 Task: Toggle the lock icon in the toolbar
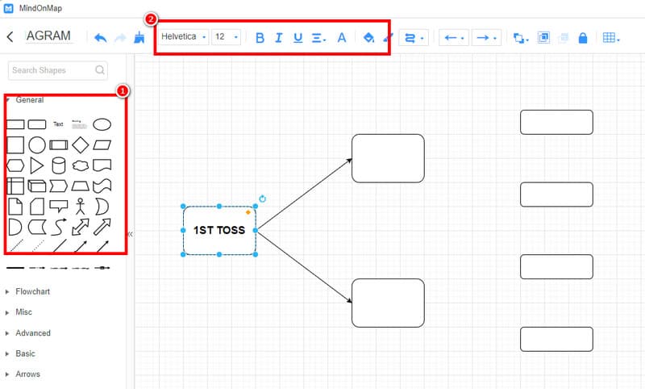click(x=582, y=38)
